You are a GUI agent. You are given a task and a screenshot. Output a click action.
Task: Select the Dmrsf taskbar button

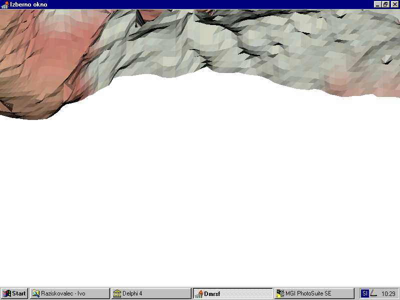(232, 293)
